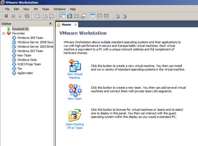Open the VM menu
The image size is (198, 146).
[x=36, y=9]
